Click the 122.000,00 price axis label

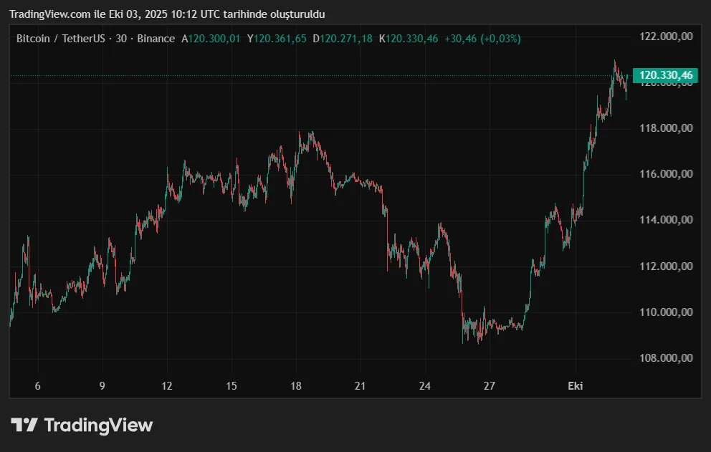[x=666, y=36]
